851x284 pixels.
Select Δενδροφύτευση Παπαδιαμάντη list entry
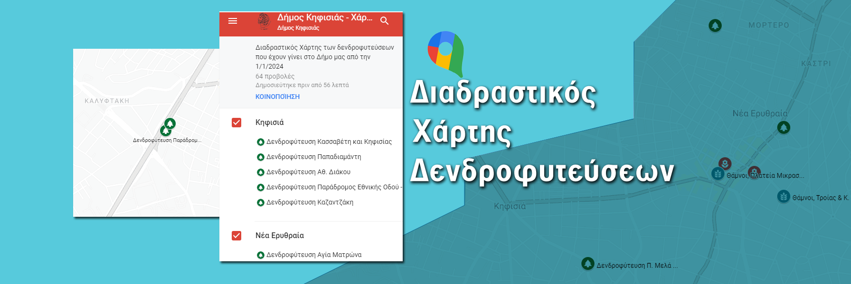point(313,157)
